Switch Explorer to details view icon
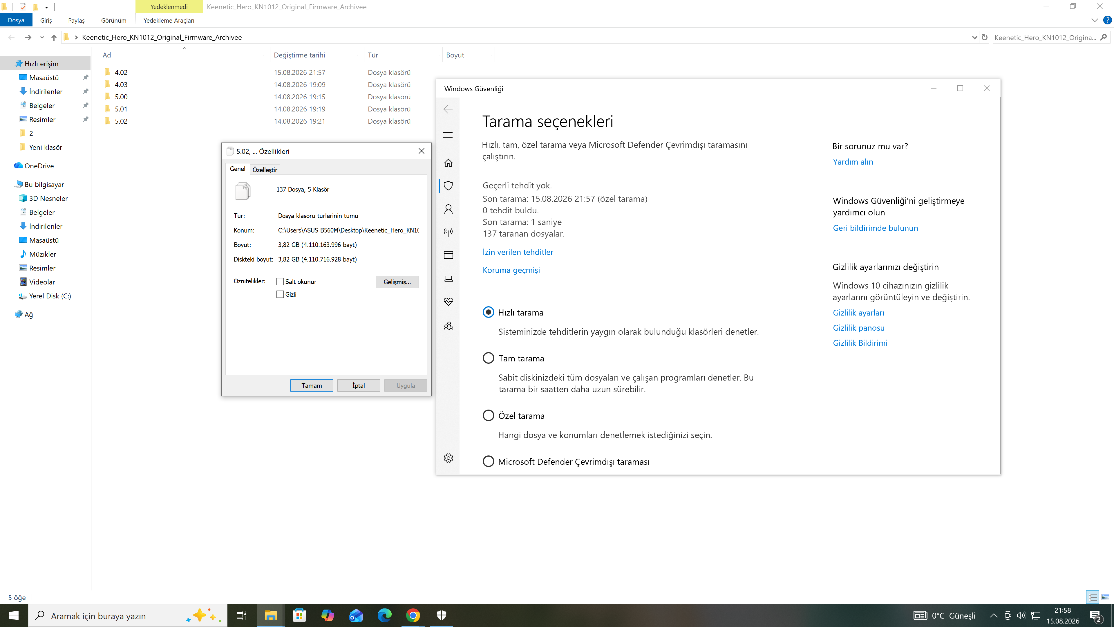 pos(1093,597)
